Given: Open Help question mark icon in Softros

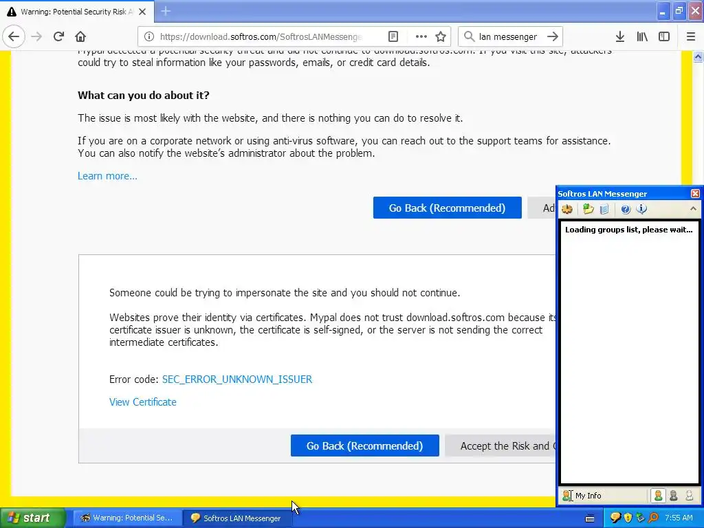Looking at the screenshot, I should 626,209.
